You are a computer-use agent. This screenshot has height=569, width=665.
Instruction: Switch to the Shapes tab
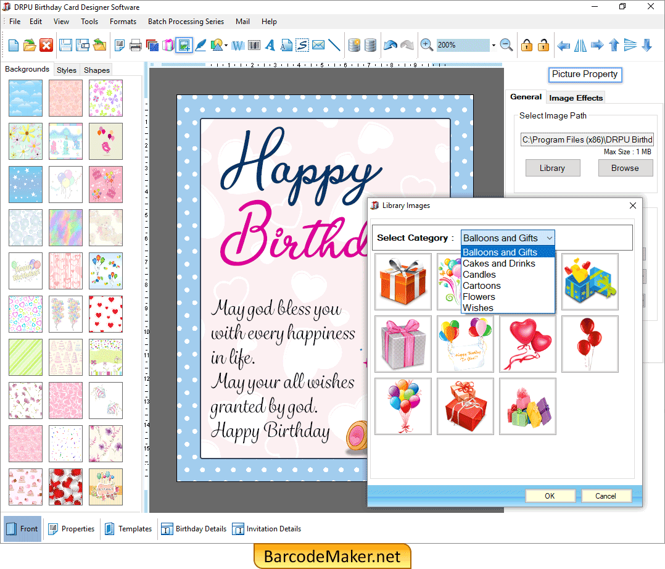(97, 70)
